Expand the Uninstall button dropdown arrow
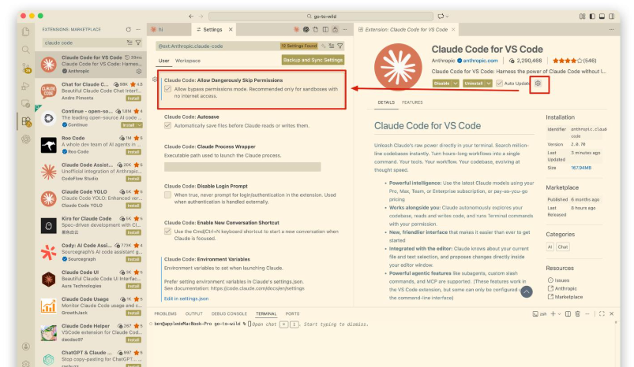The image size is (634, 367). (489, 83)
